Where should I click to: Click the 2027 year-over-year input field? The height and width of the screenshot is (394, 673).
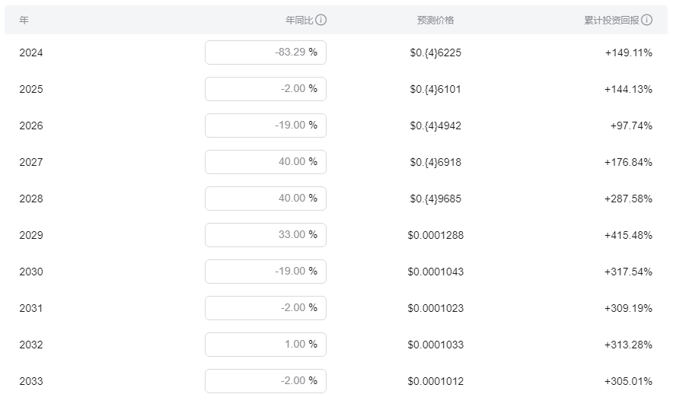point(265,162)
